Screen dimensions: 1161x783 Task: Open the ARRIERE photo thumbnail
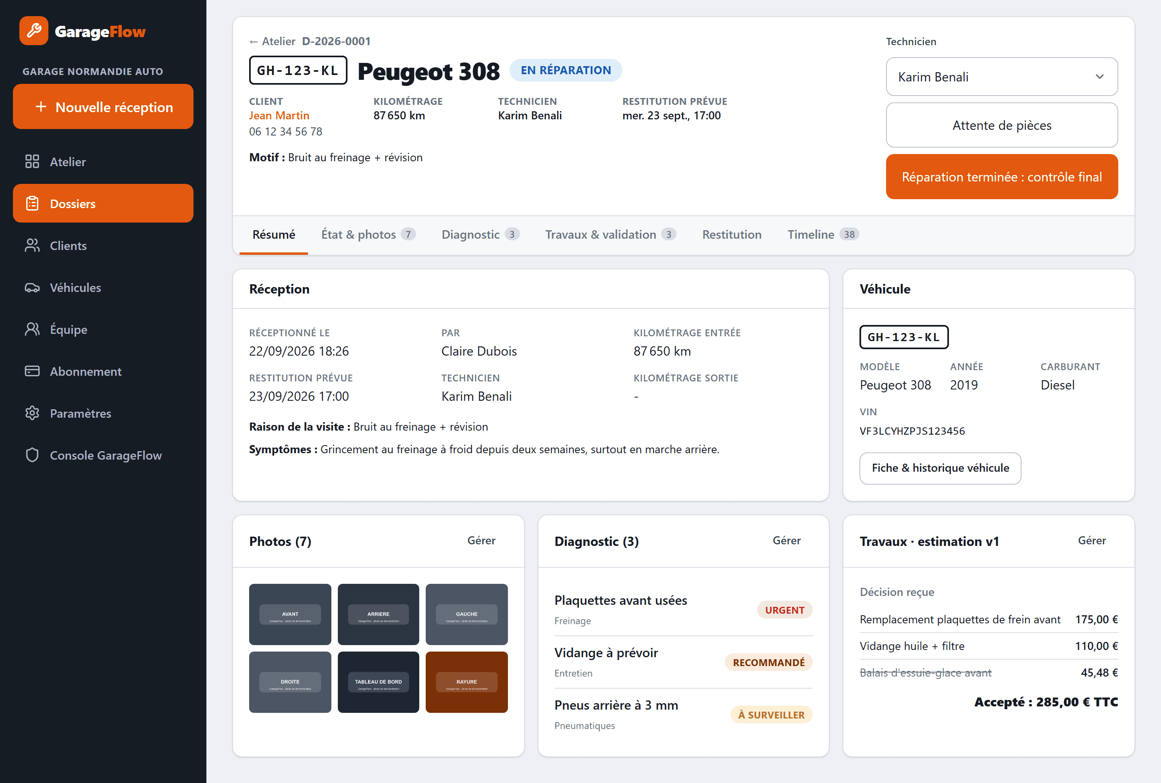point(379,614)
